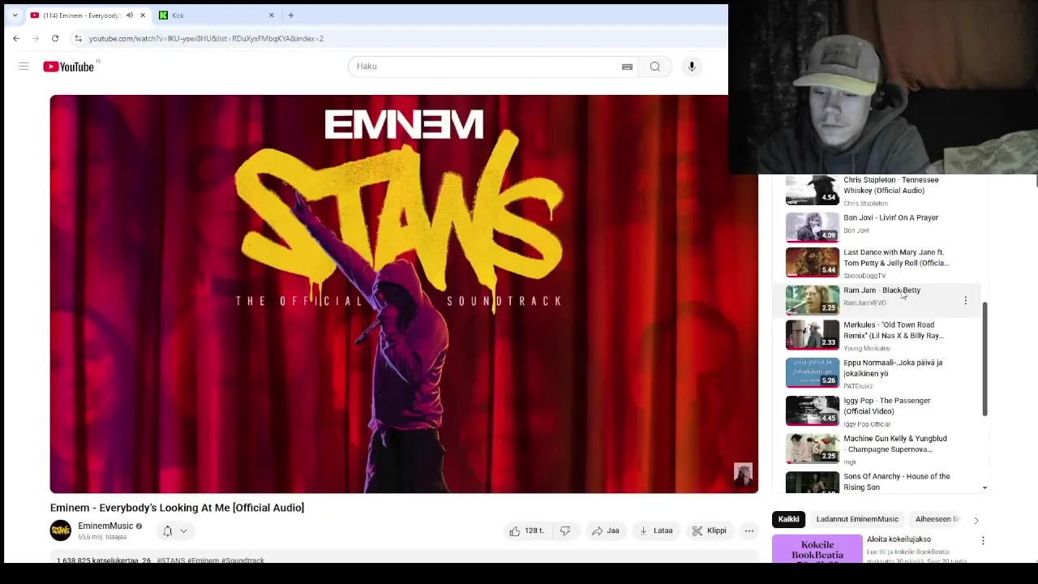Click the playlist scroll-down arrow

[x=984, y=487]
